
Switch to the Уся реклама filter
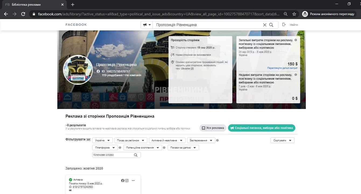point(213,128)
